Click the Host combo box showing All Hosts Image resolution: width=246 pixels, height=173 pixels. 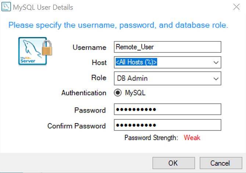pyautogui.click(x=162, y=63)
